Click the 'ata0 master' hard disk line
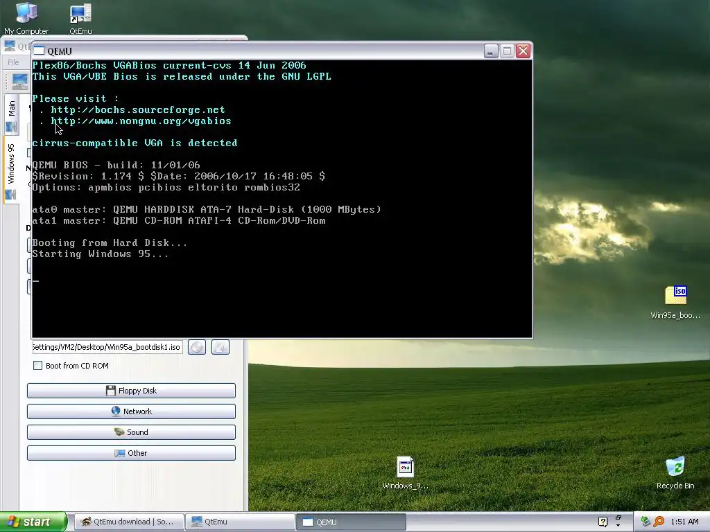The width and height of the screenshot is (710, 532). tap(207, 209)
